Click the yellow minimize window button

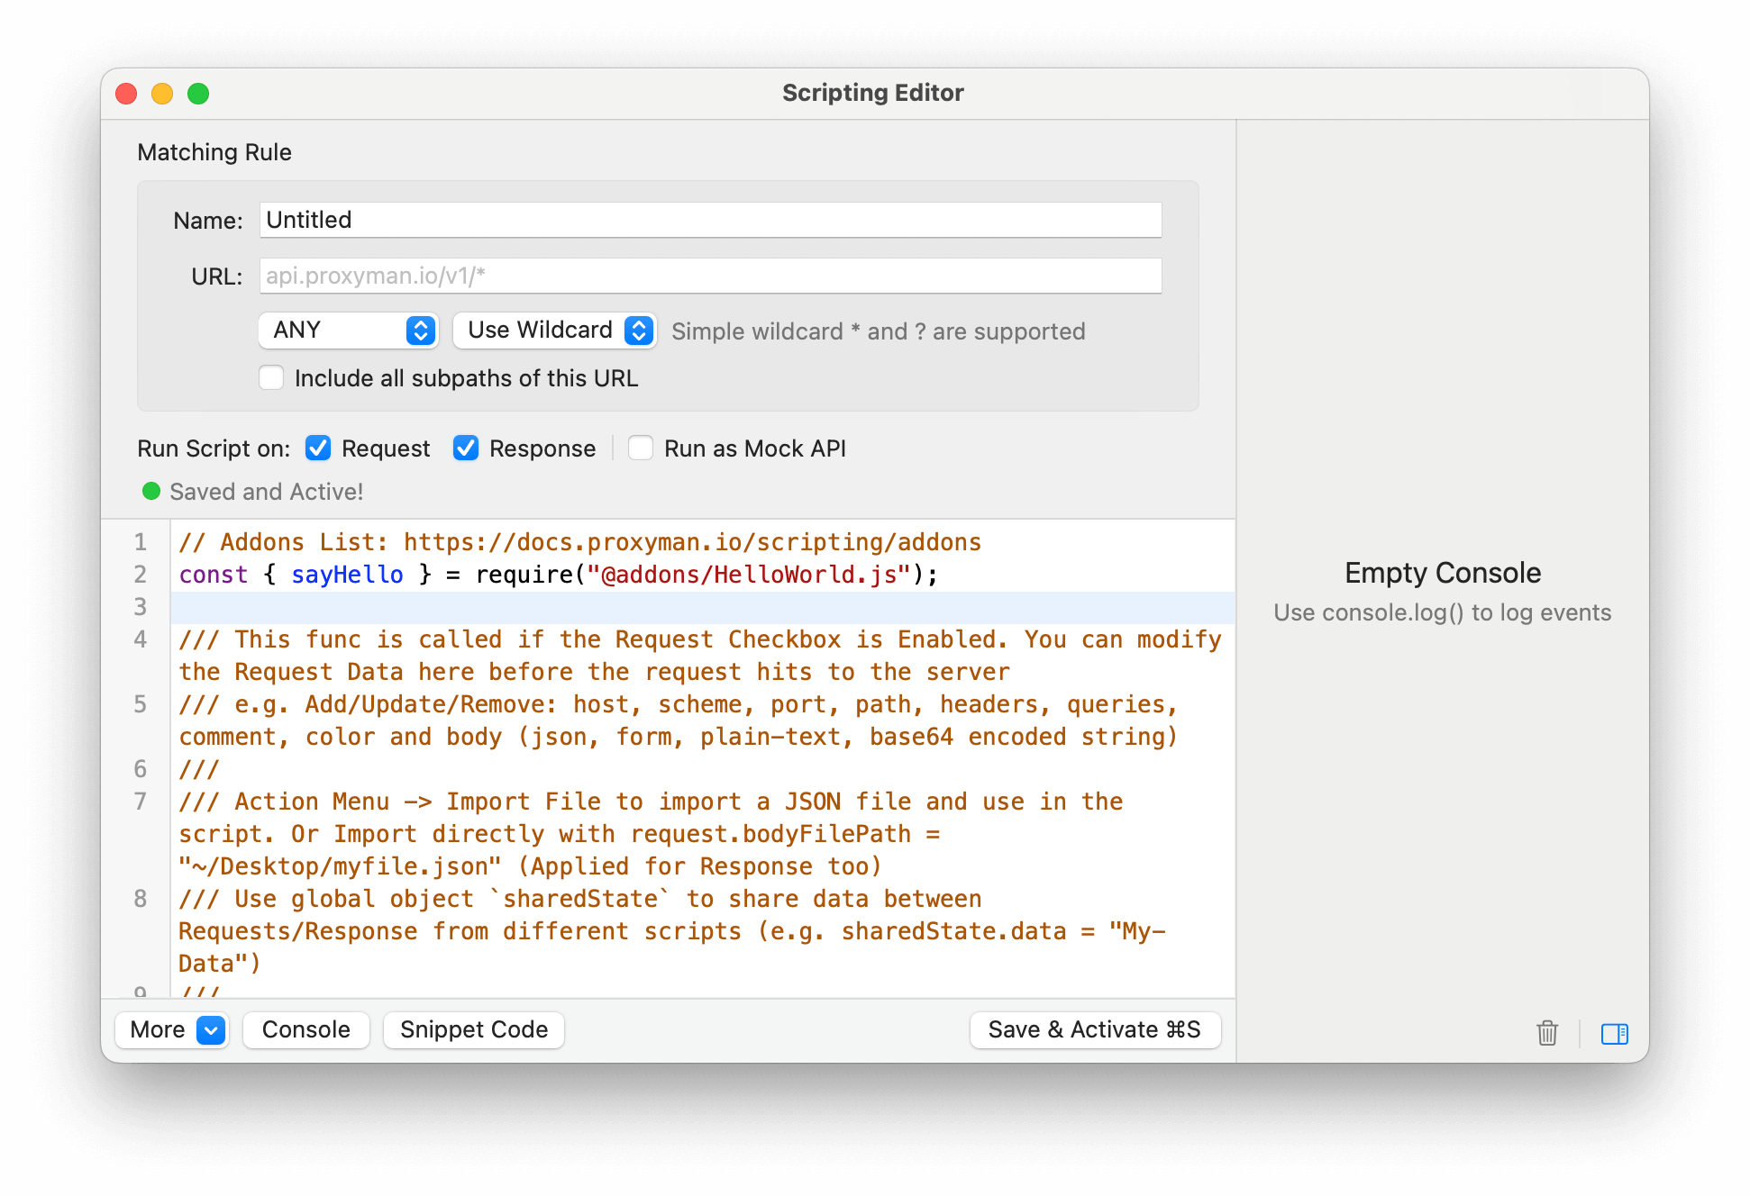pos(162,94)
